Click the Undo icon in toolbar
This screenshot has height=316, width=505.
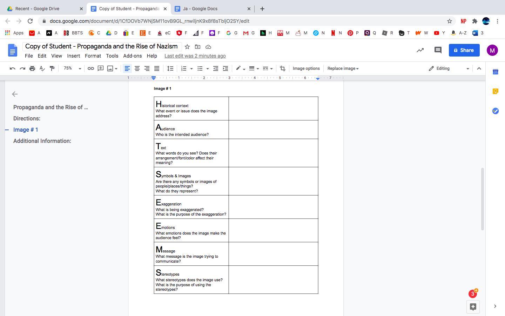tap(13, 68)
